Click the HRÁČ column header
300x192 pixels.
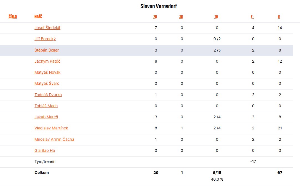click(38, 16)
